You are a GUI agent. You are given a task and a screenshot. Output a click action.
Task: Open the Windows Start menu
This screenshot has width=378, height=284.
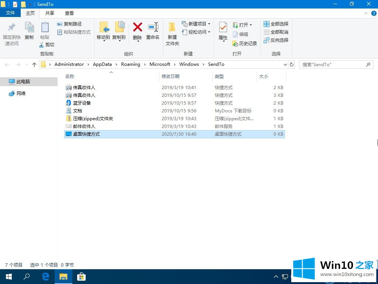coord(9,277)
